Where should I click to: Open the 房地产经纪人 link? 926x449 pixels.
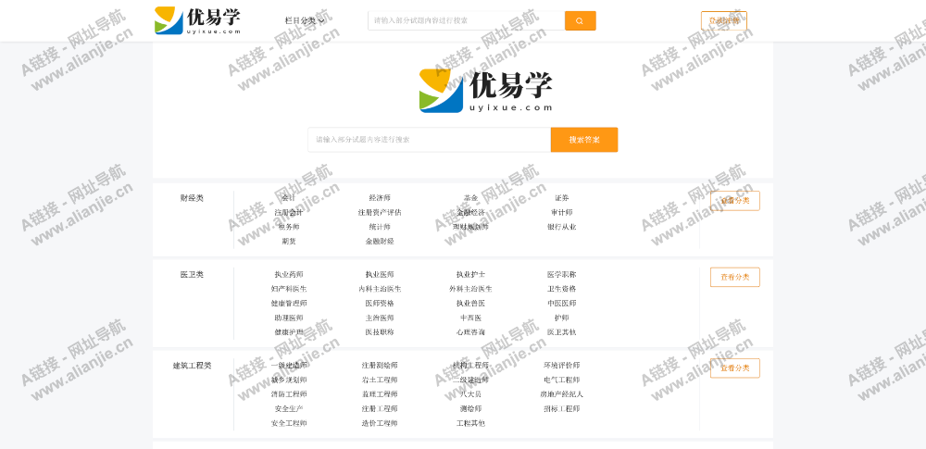pyautogui.click(x=562, y=394)
